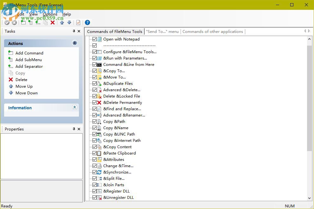
Task: Click the Add Command toolbar icon
Action: pos(23,22)
